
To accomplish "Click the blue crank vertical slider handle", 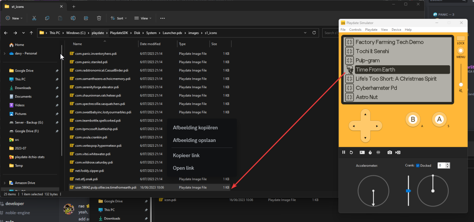I will pyautogui.click(x=408, y=191).
